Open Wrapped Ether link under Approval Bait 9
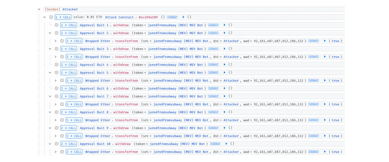Screen dimensions: 389x162 98,136
